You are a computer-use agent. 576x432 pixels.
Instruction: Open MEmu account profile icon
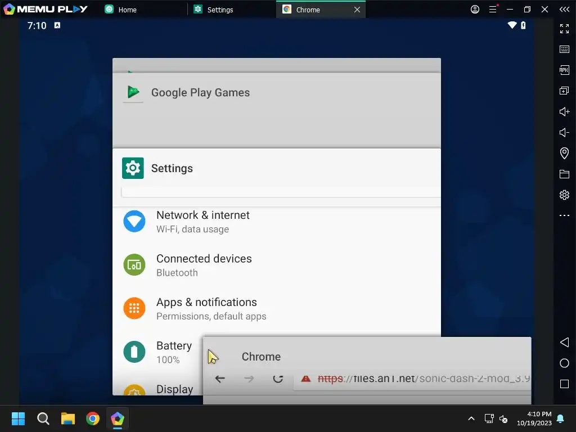[x=475, y=9]
